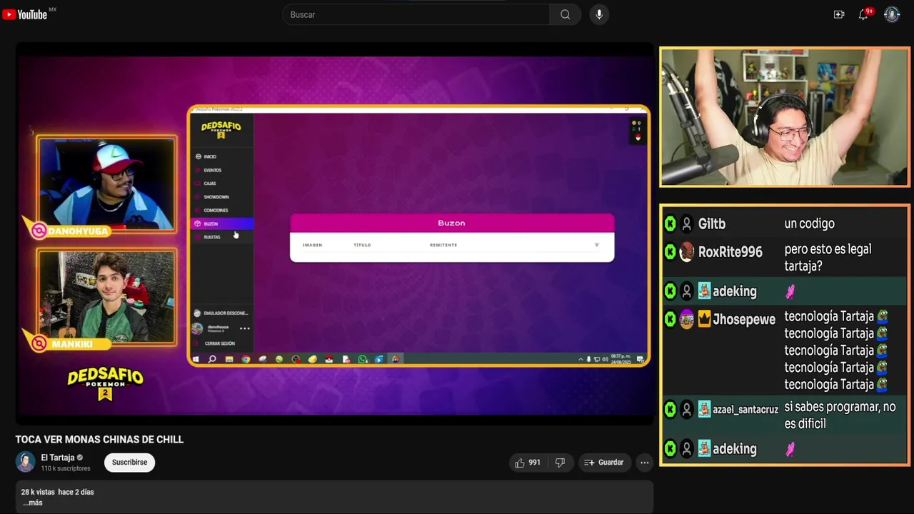Click the coins and pokeball counter widget
This screenshot has width=914, height=514.
point(638,131)
